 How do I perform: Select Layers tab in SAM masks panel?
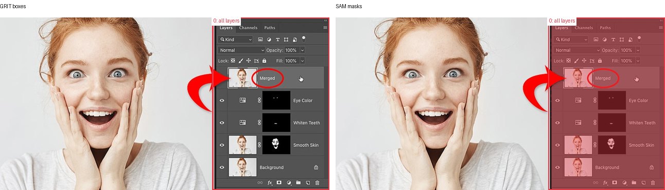click(x=562, y=28)
